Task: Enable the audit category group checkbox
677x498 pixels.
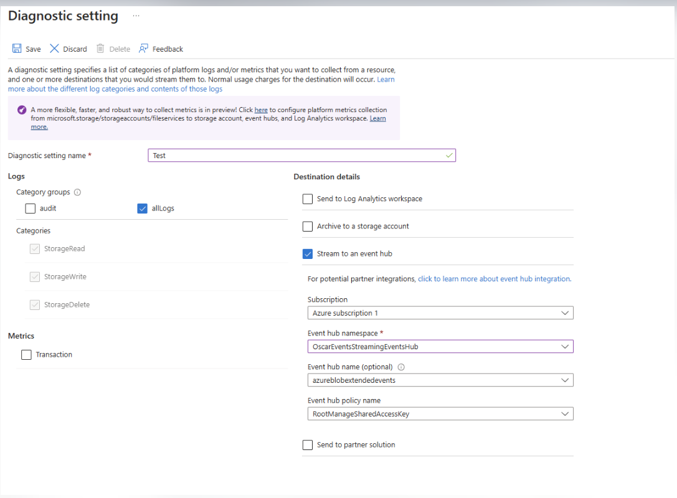Action: (x=31, y=209)
